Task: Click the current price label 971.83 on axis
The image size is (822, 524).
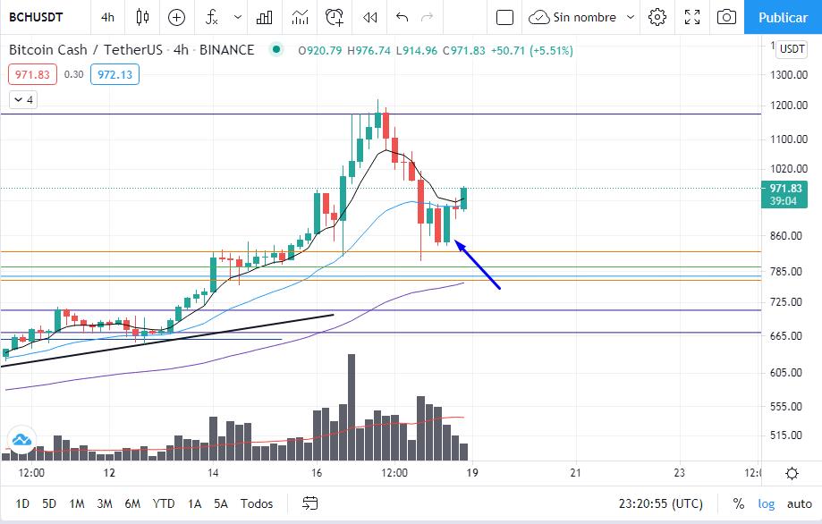Action: 784,194
